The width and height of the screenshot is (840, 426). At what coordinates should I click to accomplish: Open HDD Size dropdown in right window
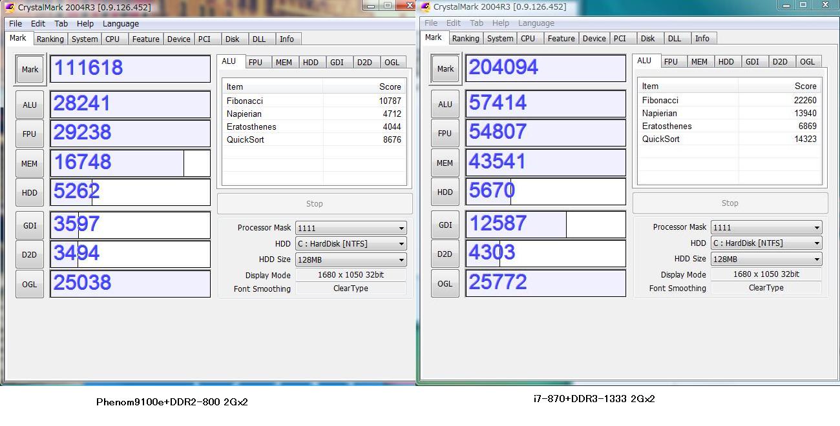pos(766,259)
